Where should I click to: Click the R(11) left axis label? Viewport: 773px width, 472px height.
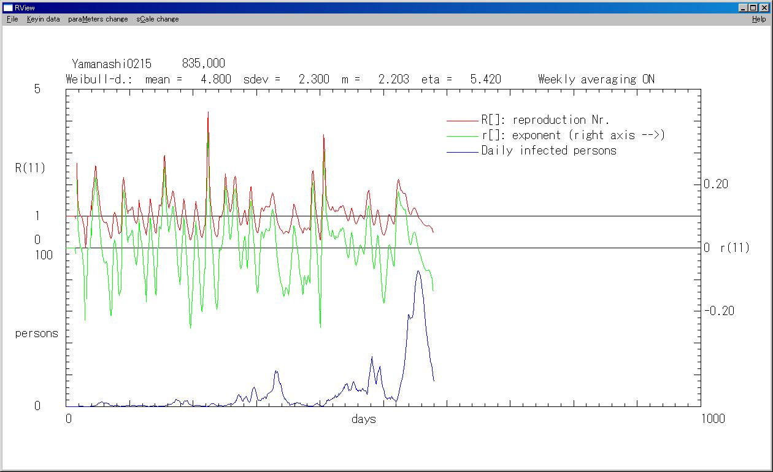(30, 168)
